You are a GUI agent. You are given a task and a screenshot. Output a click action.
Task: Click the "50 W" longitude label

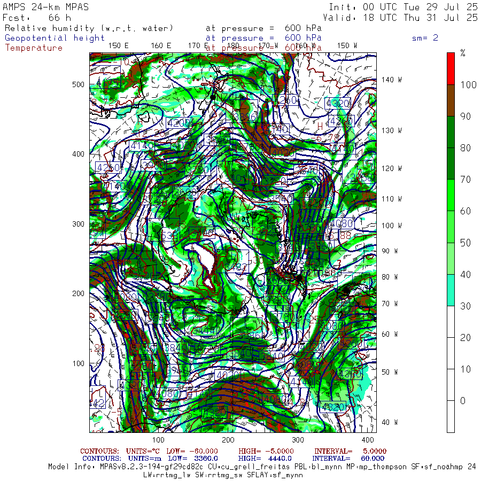390,372
